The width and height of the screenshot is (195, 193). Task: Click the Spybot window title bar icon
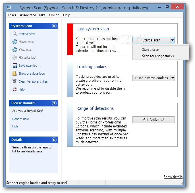pyautogui.click(x=9, y=8)
